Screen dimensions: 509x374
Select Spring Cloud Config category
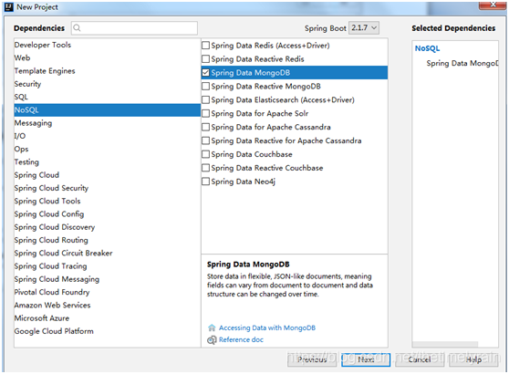click(107, 214)
